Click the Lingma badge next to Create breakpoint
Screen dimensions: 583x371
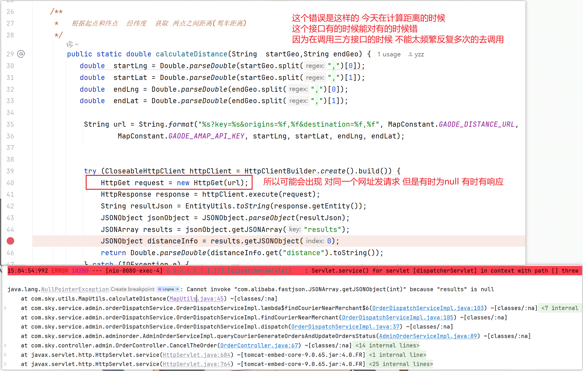tap(168, 289)
